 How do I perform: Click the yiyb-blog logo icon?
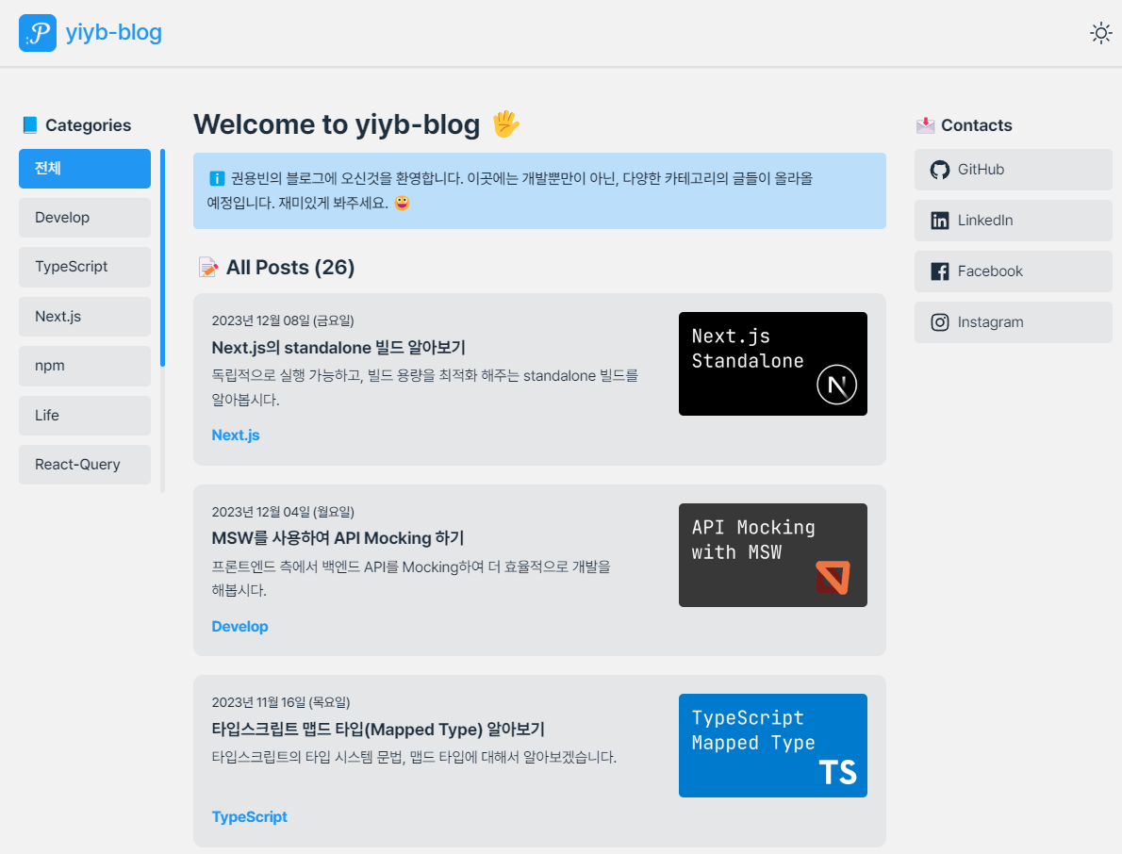tap(38, 33)
